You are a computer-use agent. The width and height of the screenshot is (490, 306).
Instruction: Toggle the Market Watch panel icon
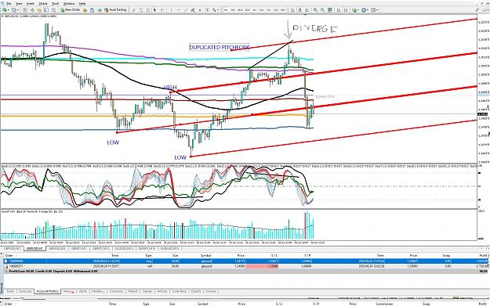pos(24,10)
